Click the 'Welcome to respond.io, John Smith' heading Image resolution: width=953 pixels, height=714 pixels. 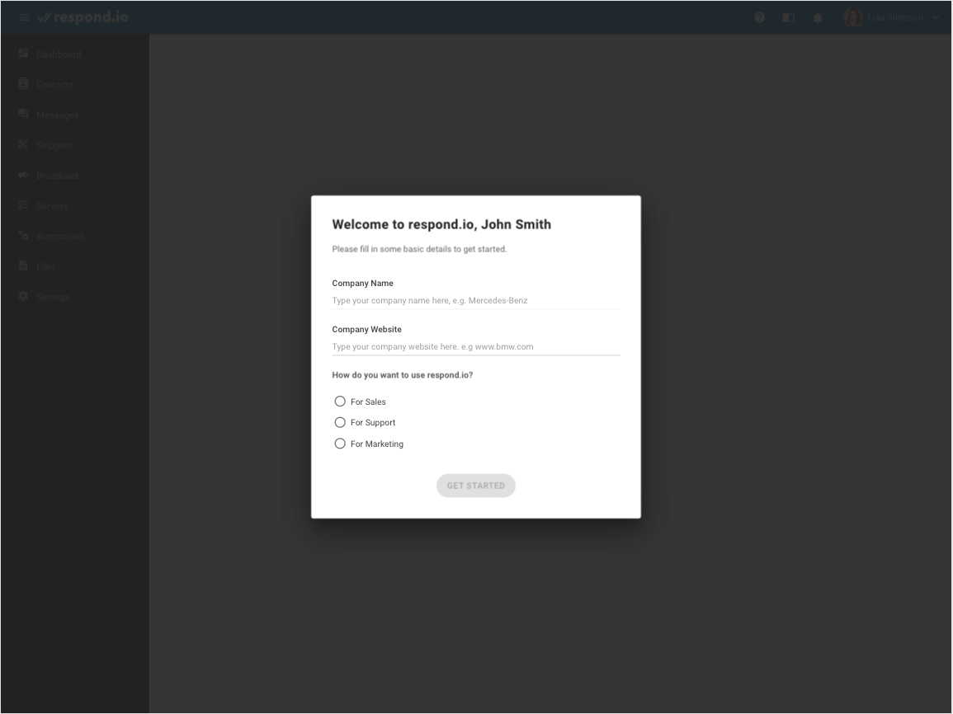click(441, 224)
